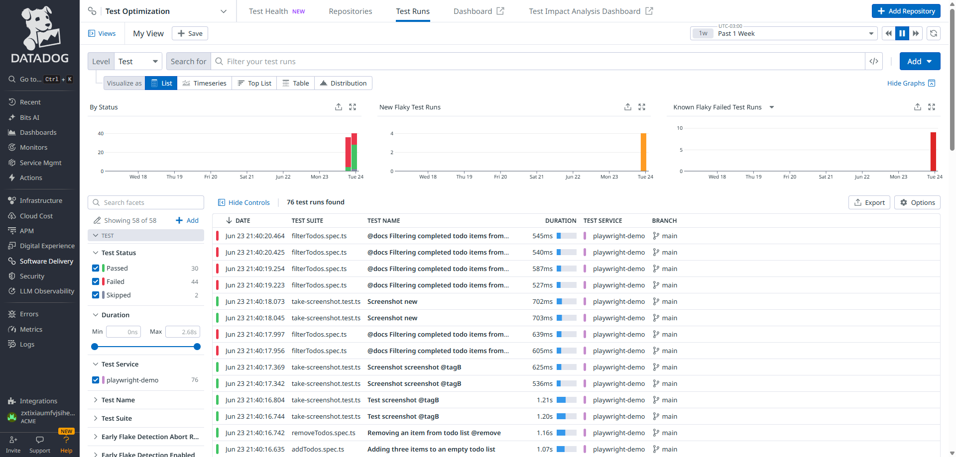
Task: Open LLM Observability in sidebar
Action: coord(47,291)
